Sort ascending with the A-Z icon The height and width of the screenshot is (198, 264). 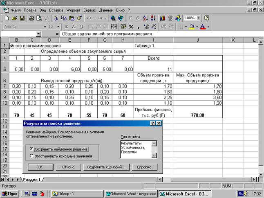tap(145, 18)
